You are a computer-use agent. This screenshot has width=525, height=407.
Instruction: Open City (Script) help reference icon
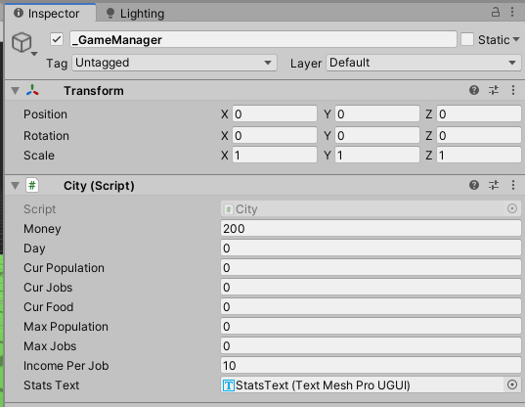[474, 185]
